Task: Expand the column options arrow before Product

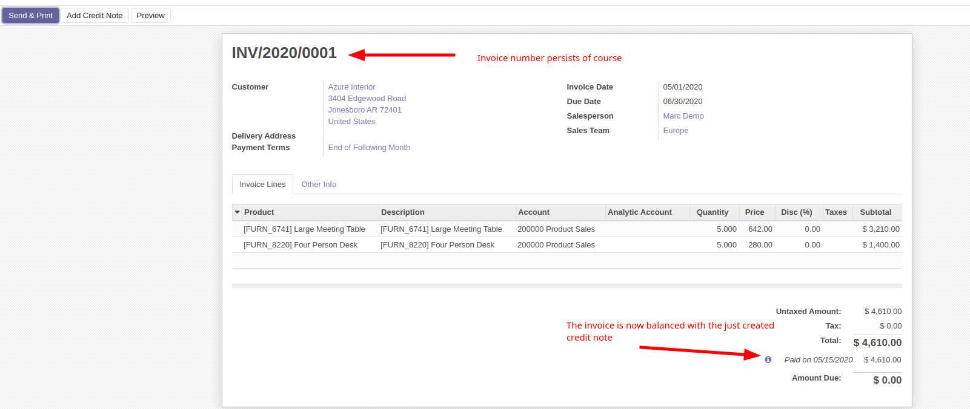Action: point(237,212)
